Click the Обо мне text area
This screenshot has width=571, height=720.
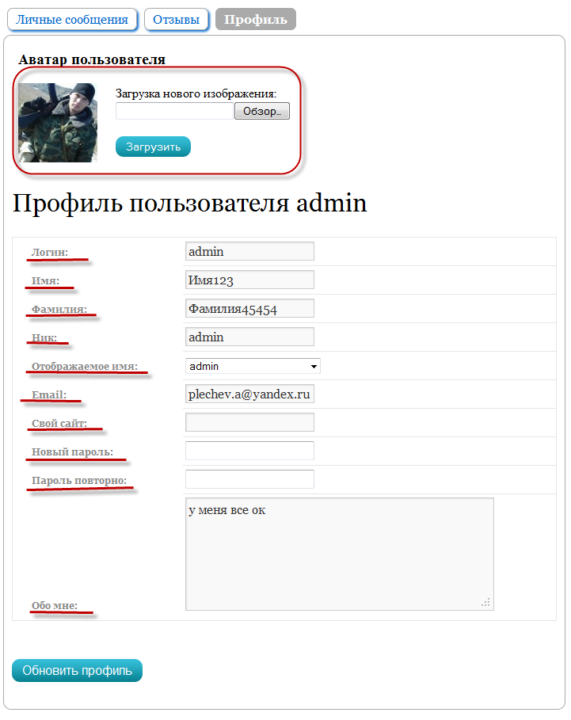[x=340, y=554]
